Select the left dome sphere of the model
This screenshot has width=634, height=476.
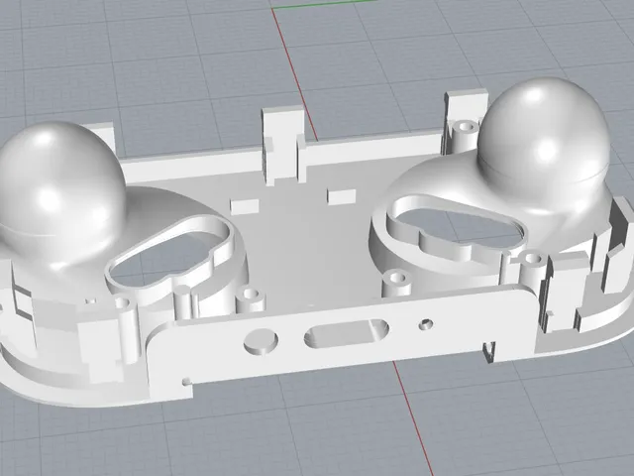click(x=60, y=186)
